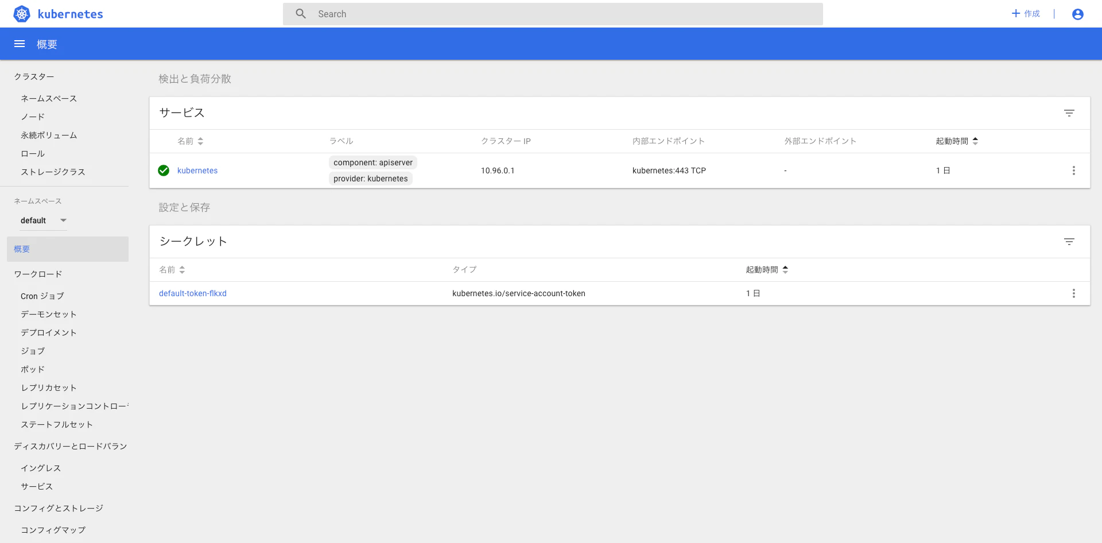
Task: Open ポッド in sidebar
Action: (x=33, y=370)
